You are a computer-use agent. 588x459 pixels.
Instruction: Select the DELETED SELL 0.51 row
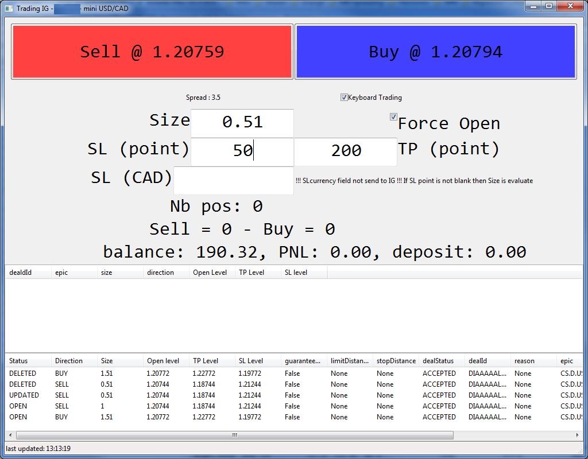(x=294, y=384)
